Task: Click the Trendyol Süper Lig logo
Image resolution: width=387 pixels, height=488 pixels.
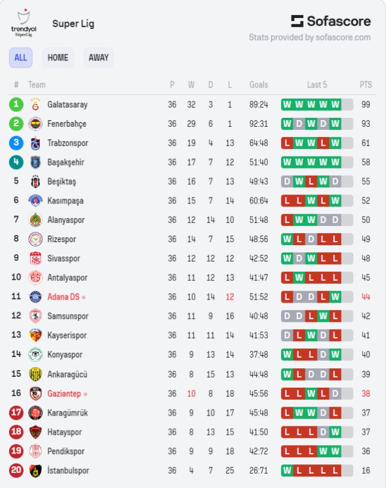Action: coord(24,23)
